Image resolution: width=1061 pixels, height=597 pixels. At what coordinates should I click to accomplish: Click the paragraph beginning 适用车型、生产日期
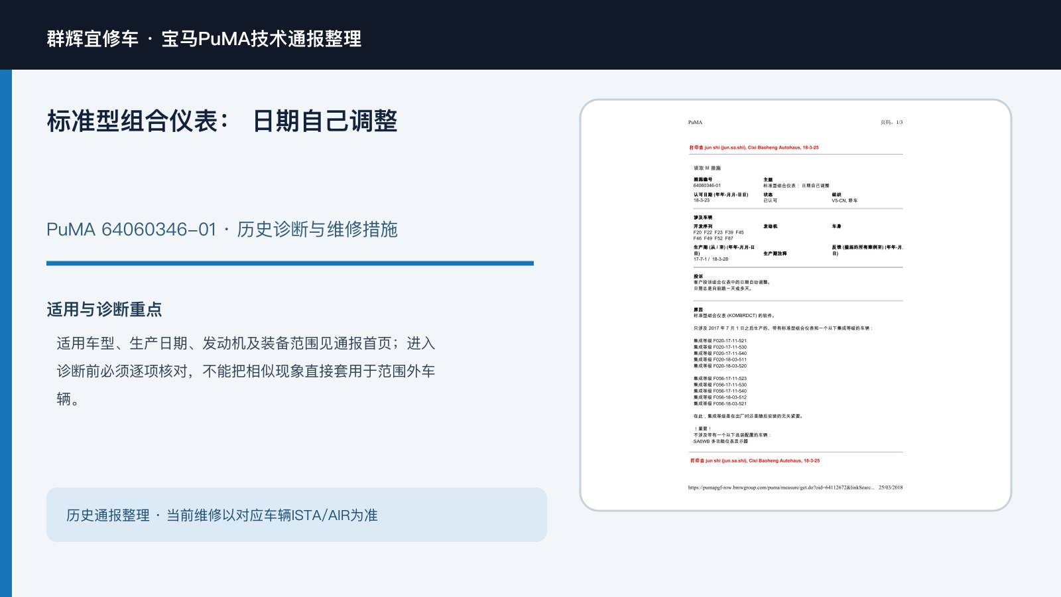[x=246, y=371]
